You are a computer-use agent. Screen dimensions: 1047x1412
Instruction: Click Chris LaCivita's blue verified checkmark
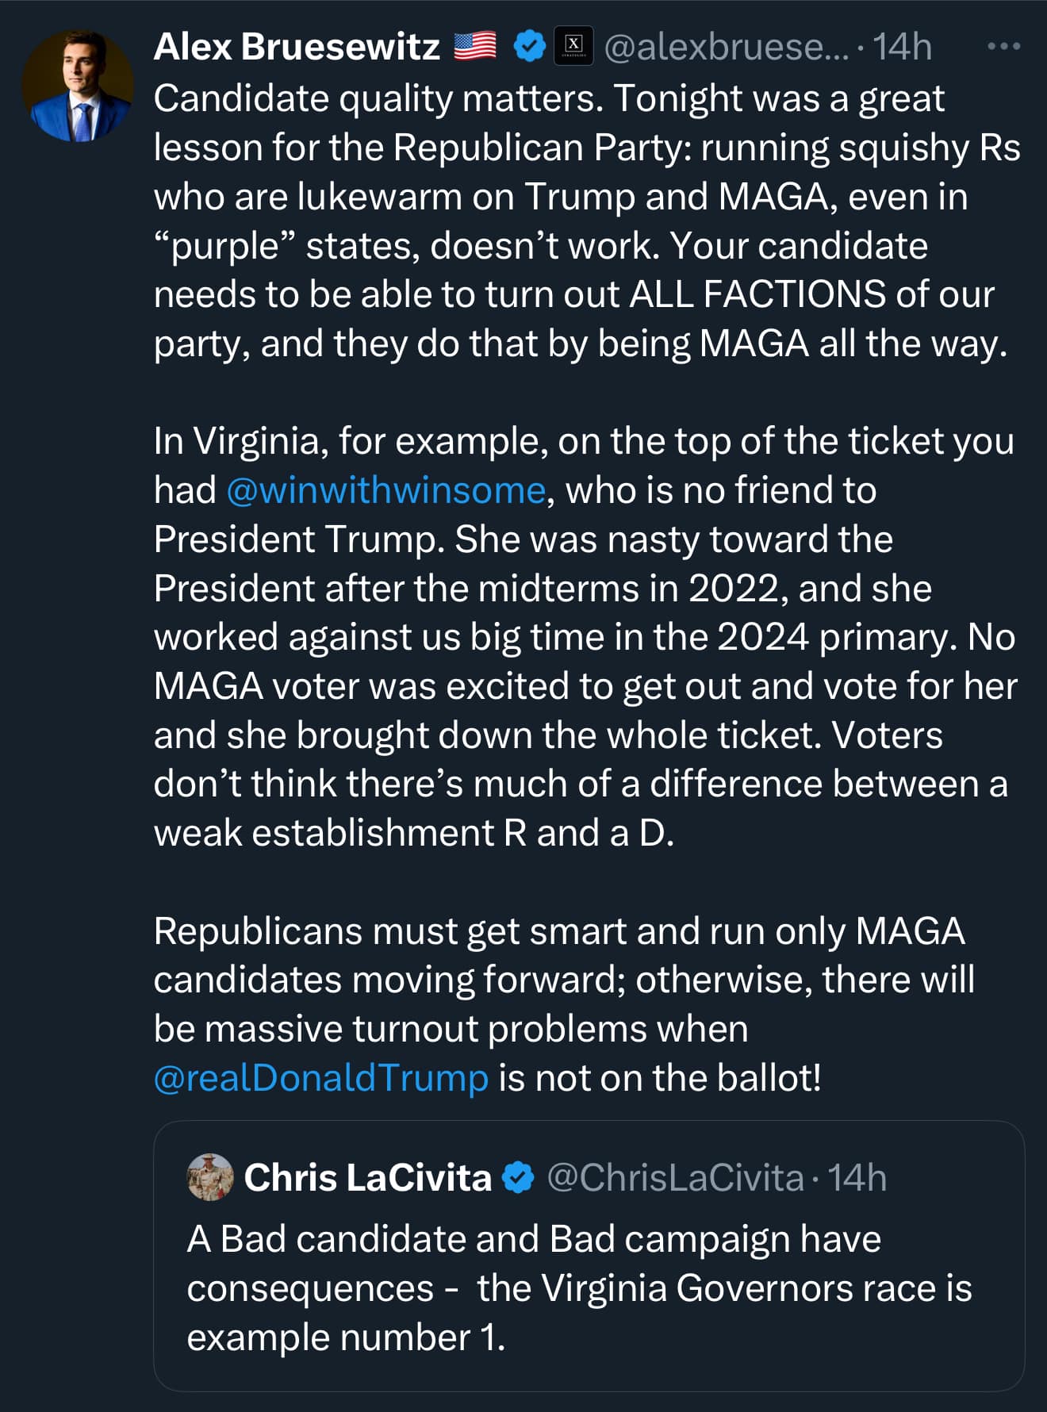[519, 1177]
